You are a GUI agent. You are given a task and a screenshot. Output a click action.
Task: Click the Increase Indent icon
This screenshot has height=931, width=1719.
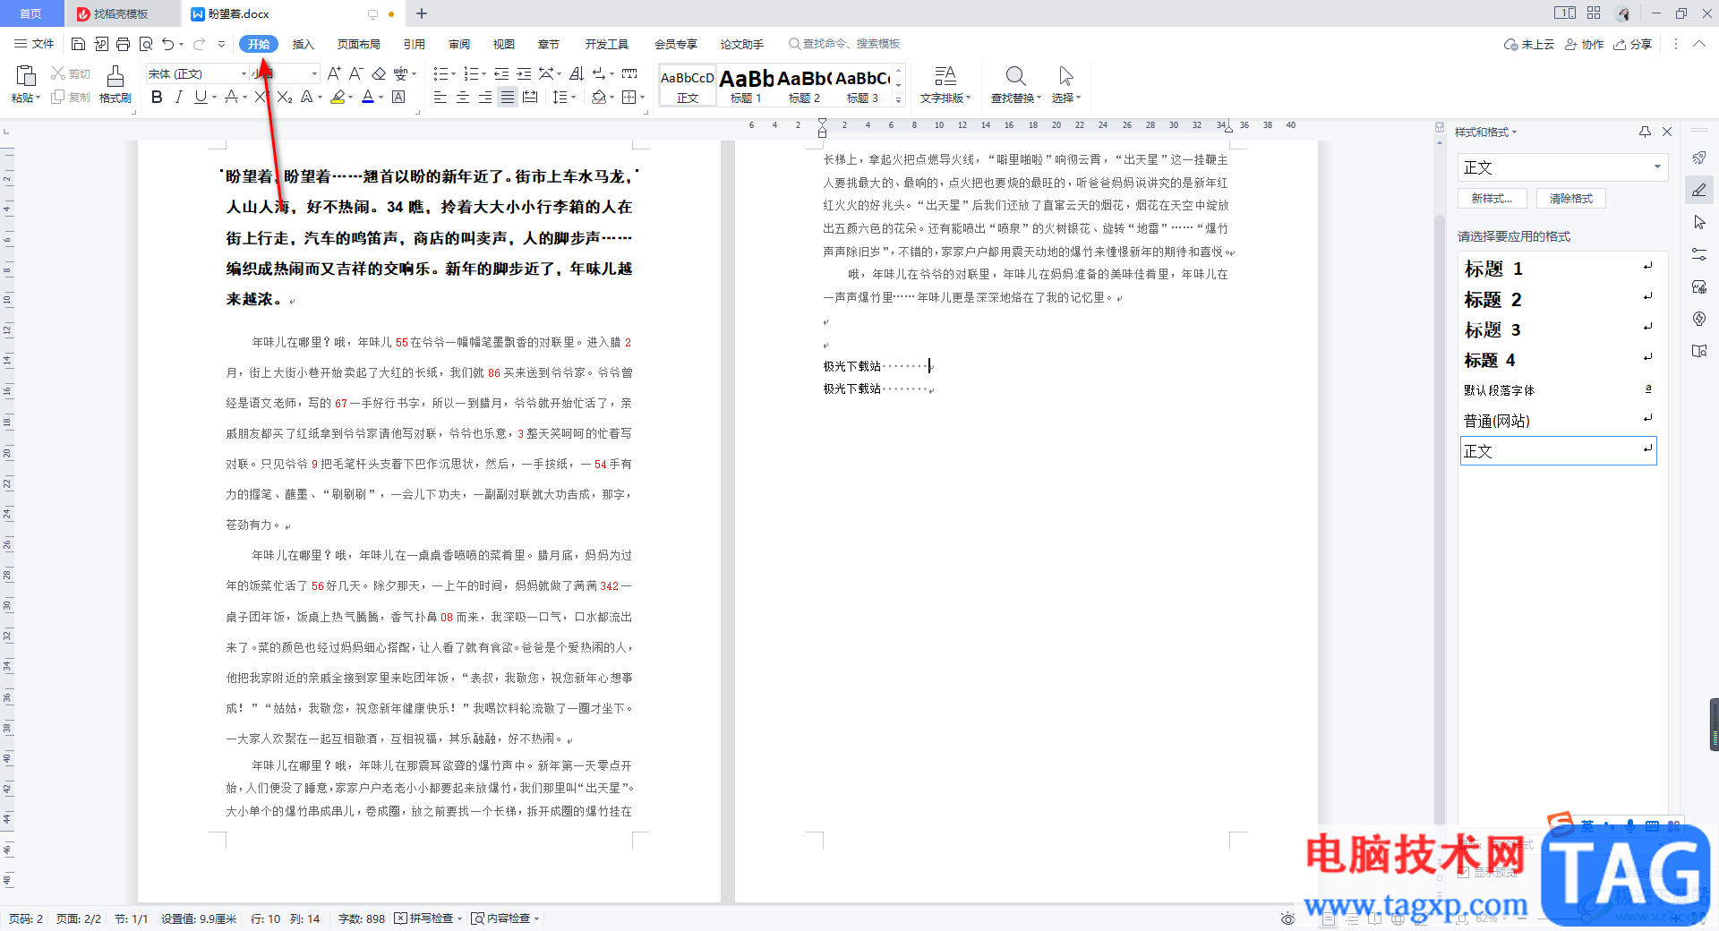click(x=524, y=73)
